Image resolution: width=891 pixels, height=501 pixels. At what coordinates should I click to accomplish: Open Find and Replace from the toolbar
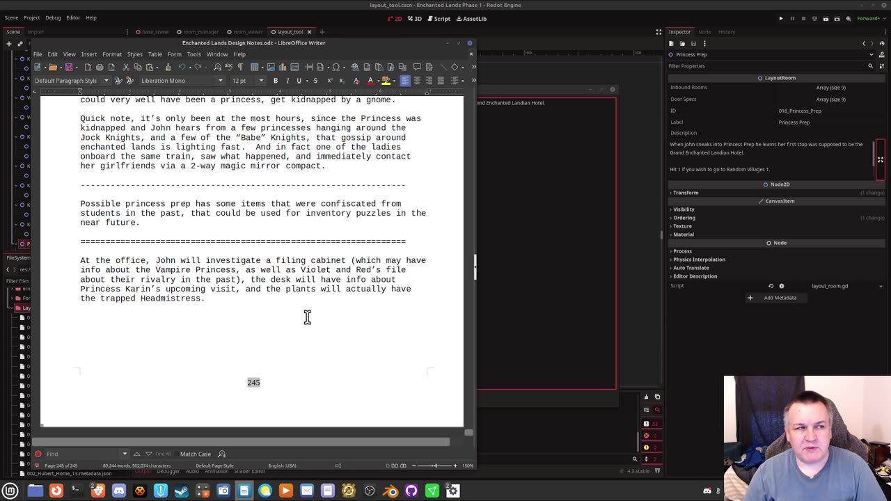coord(217,67)
